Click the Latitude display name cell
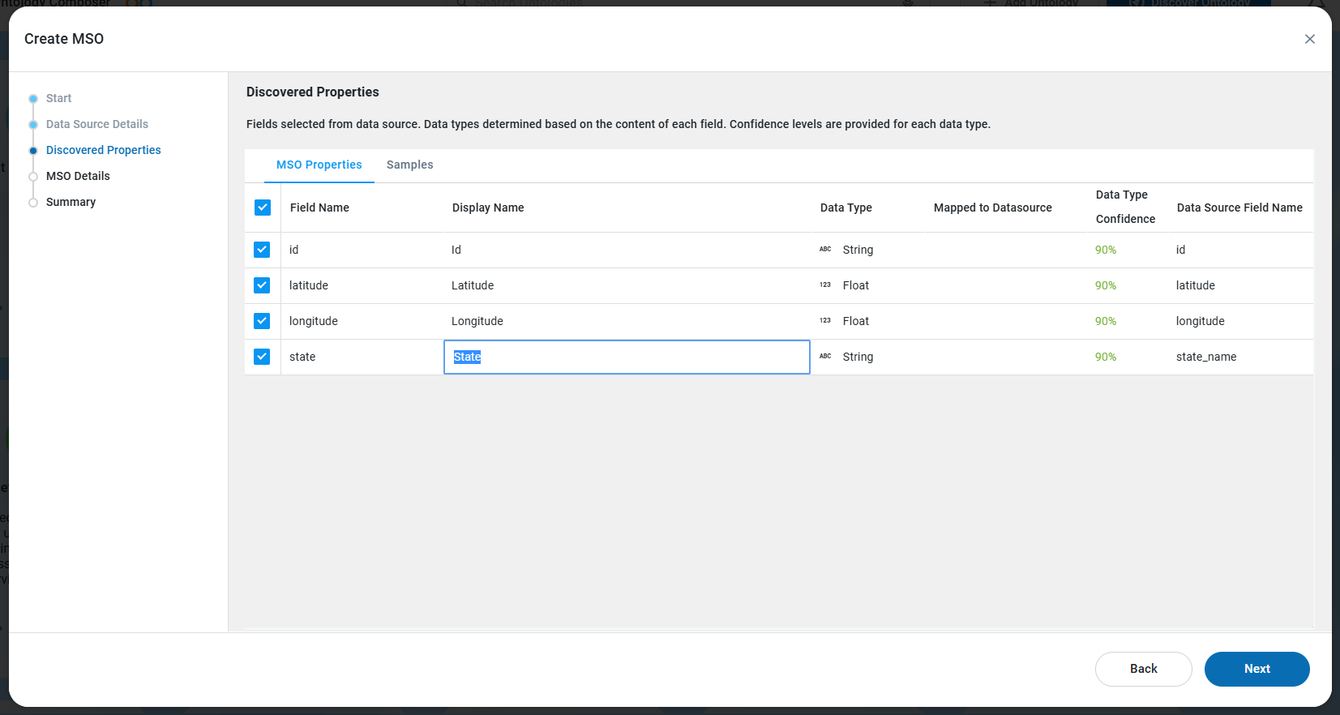The height and width of the screenshot is (715, 1340). (627, 285)
